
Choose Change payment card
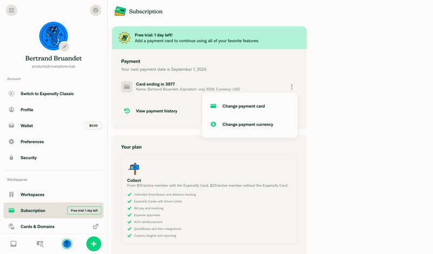coord(250,106)
